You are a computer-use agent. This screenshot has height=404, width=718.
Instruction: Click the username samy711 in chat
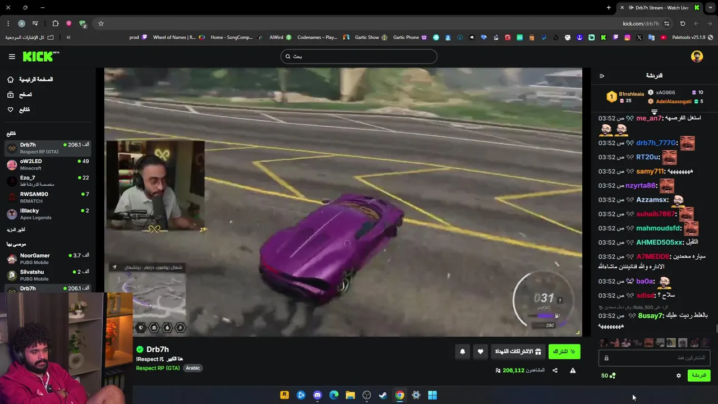coord(650,171)
